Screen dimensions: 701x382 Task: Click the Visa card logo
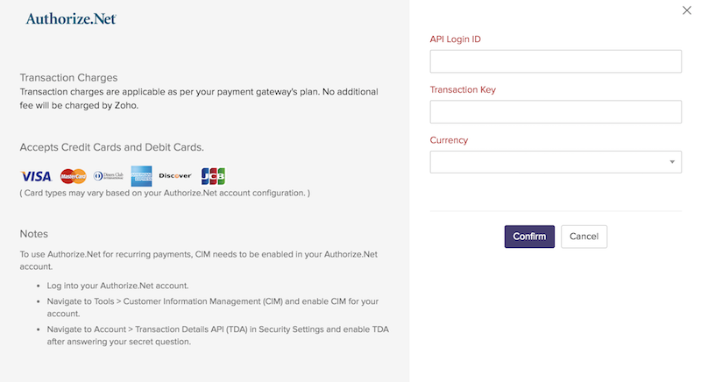point(36,175)
